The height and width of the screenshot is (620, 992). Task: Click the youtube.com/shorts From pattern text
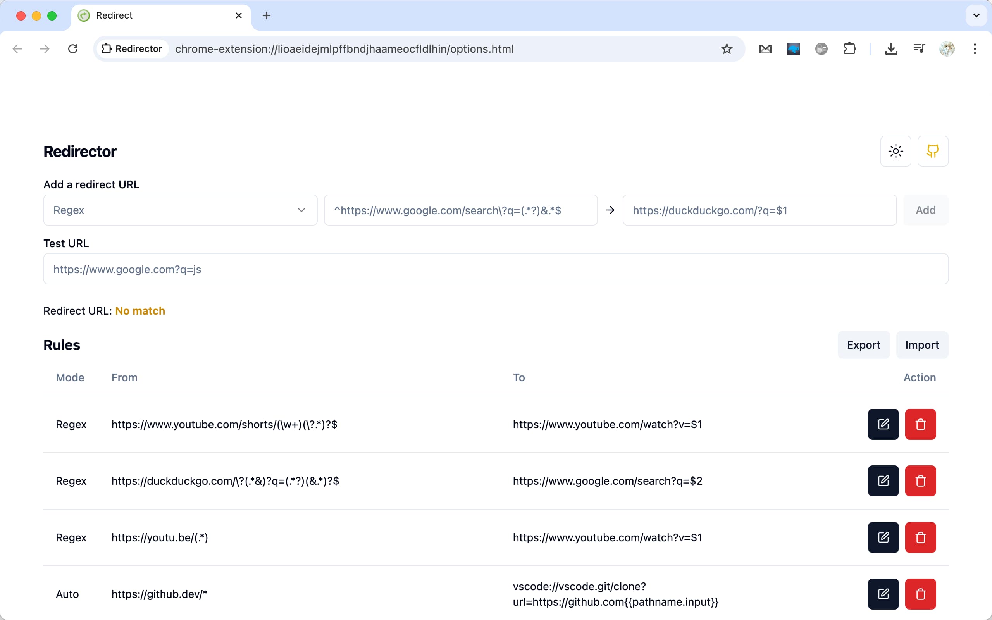pos(224,424)
